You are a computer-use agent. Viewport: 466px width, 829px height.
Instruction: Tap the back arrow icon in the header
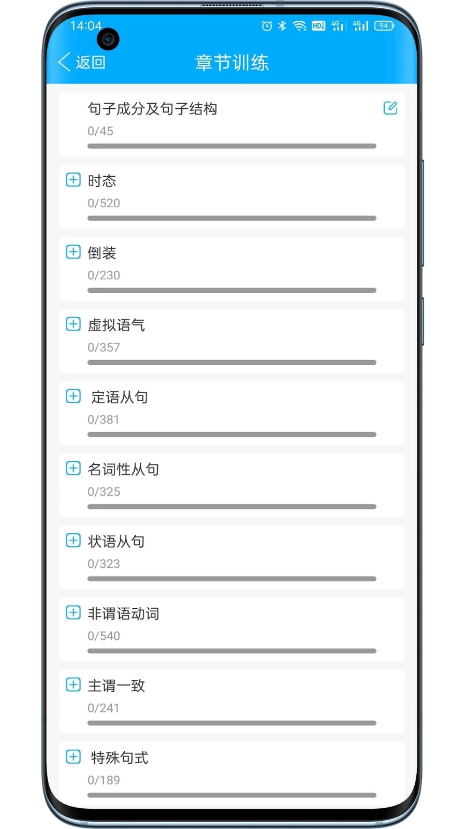coord(63,61)
